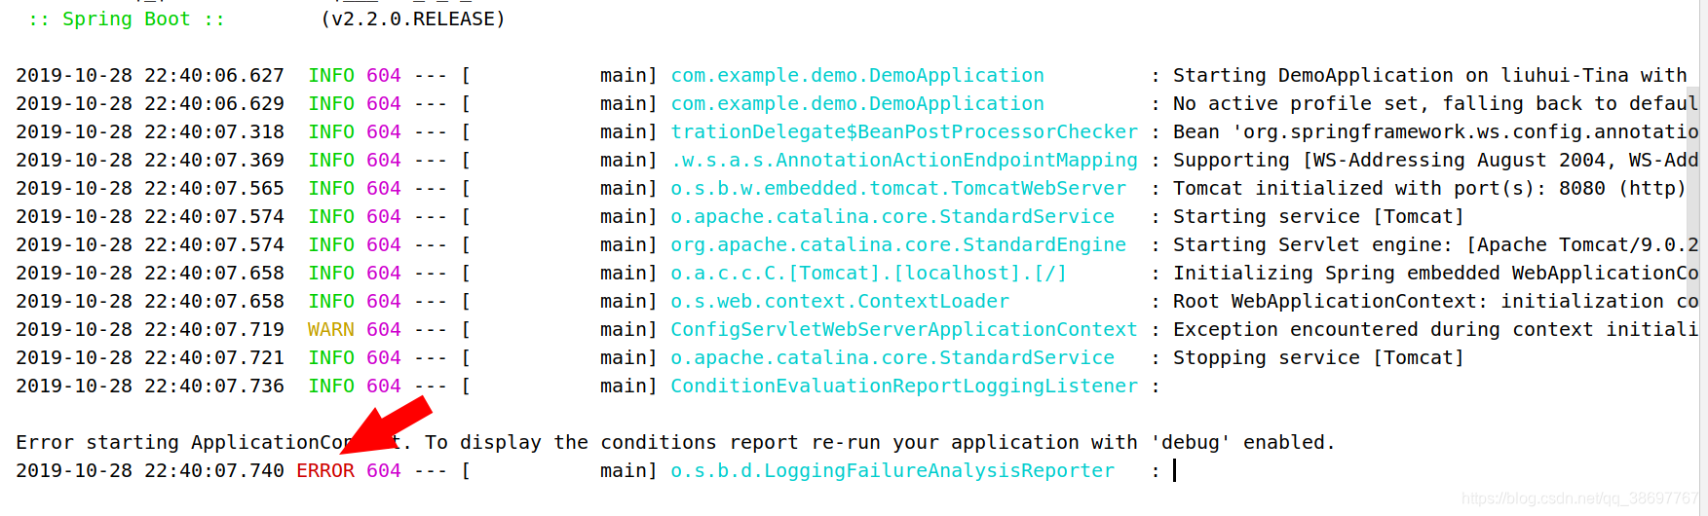Click the red ERROR log level
This screenshot has height=516, width=1708.
point(325,471)
